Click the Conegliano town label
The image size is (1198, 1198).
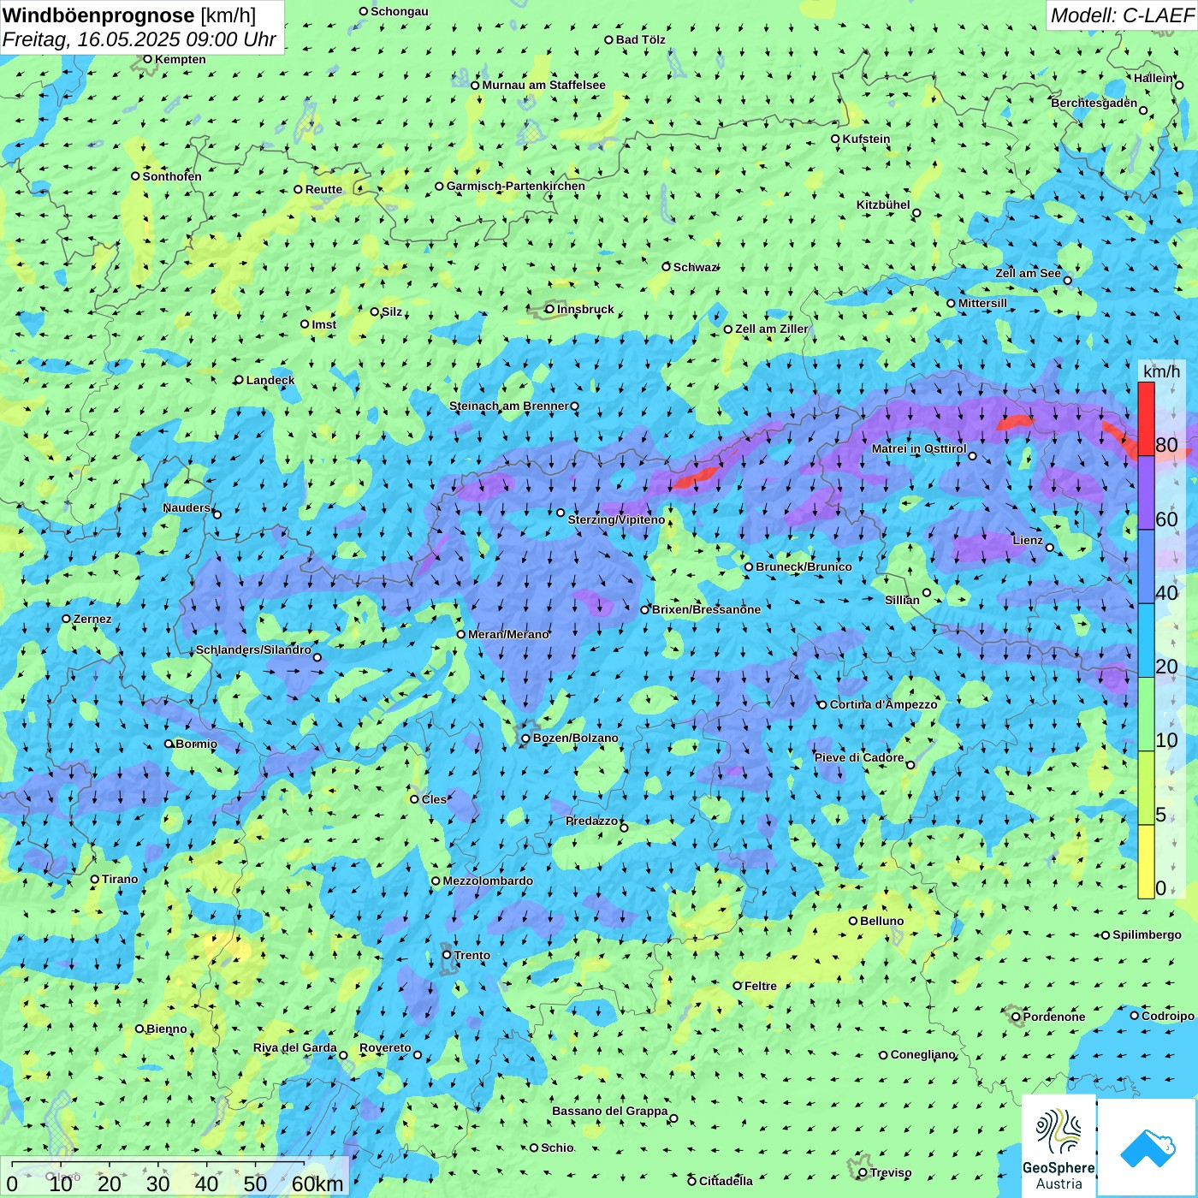923,1054
